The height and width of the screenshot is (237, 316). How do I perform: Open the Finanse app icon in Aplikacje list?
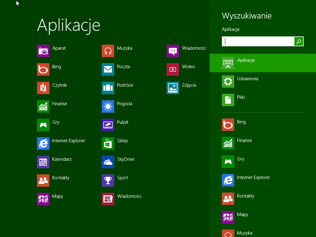pyautogui.click(x=43, y=106)
